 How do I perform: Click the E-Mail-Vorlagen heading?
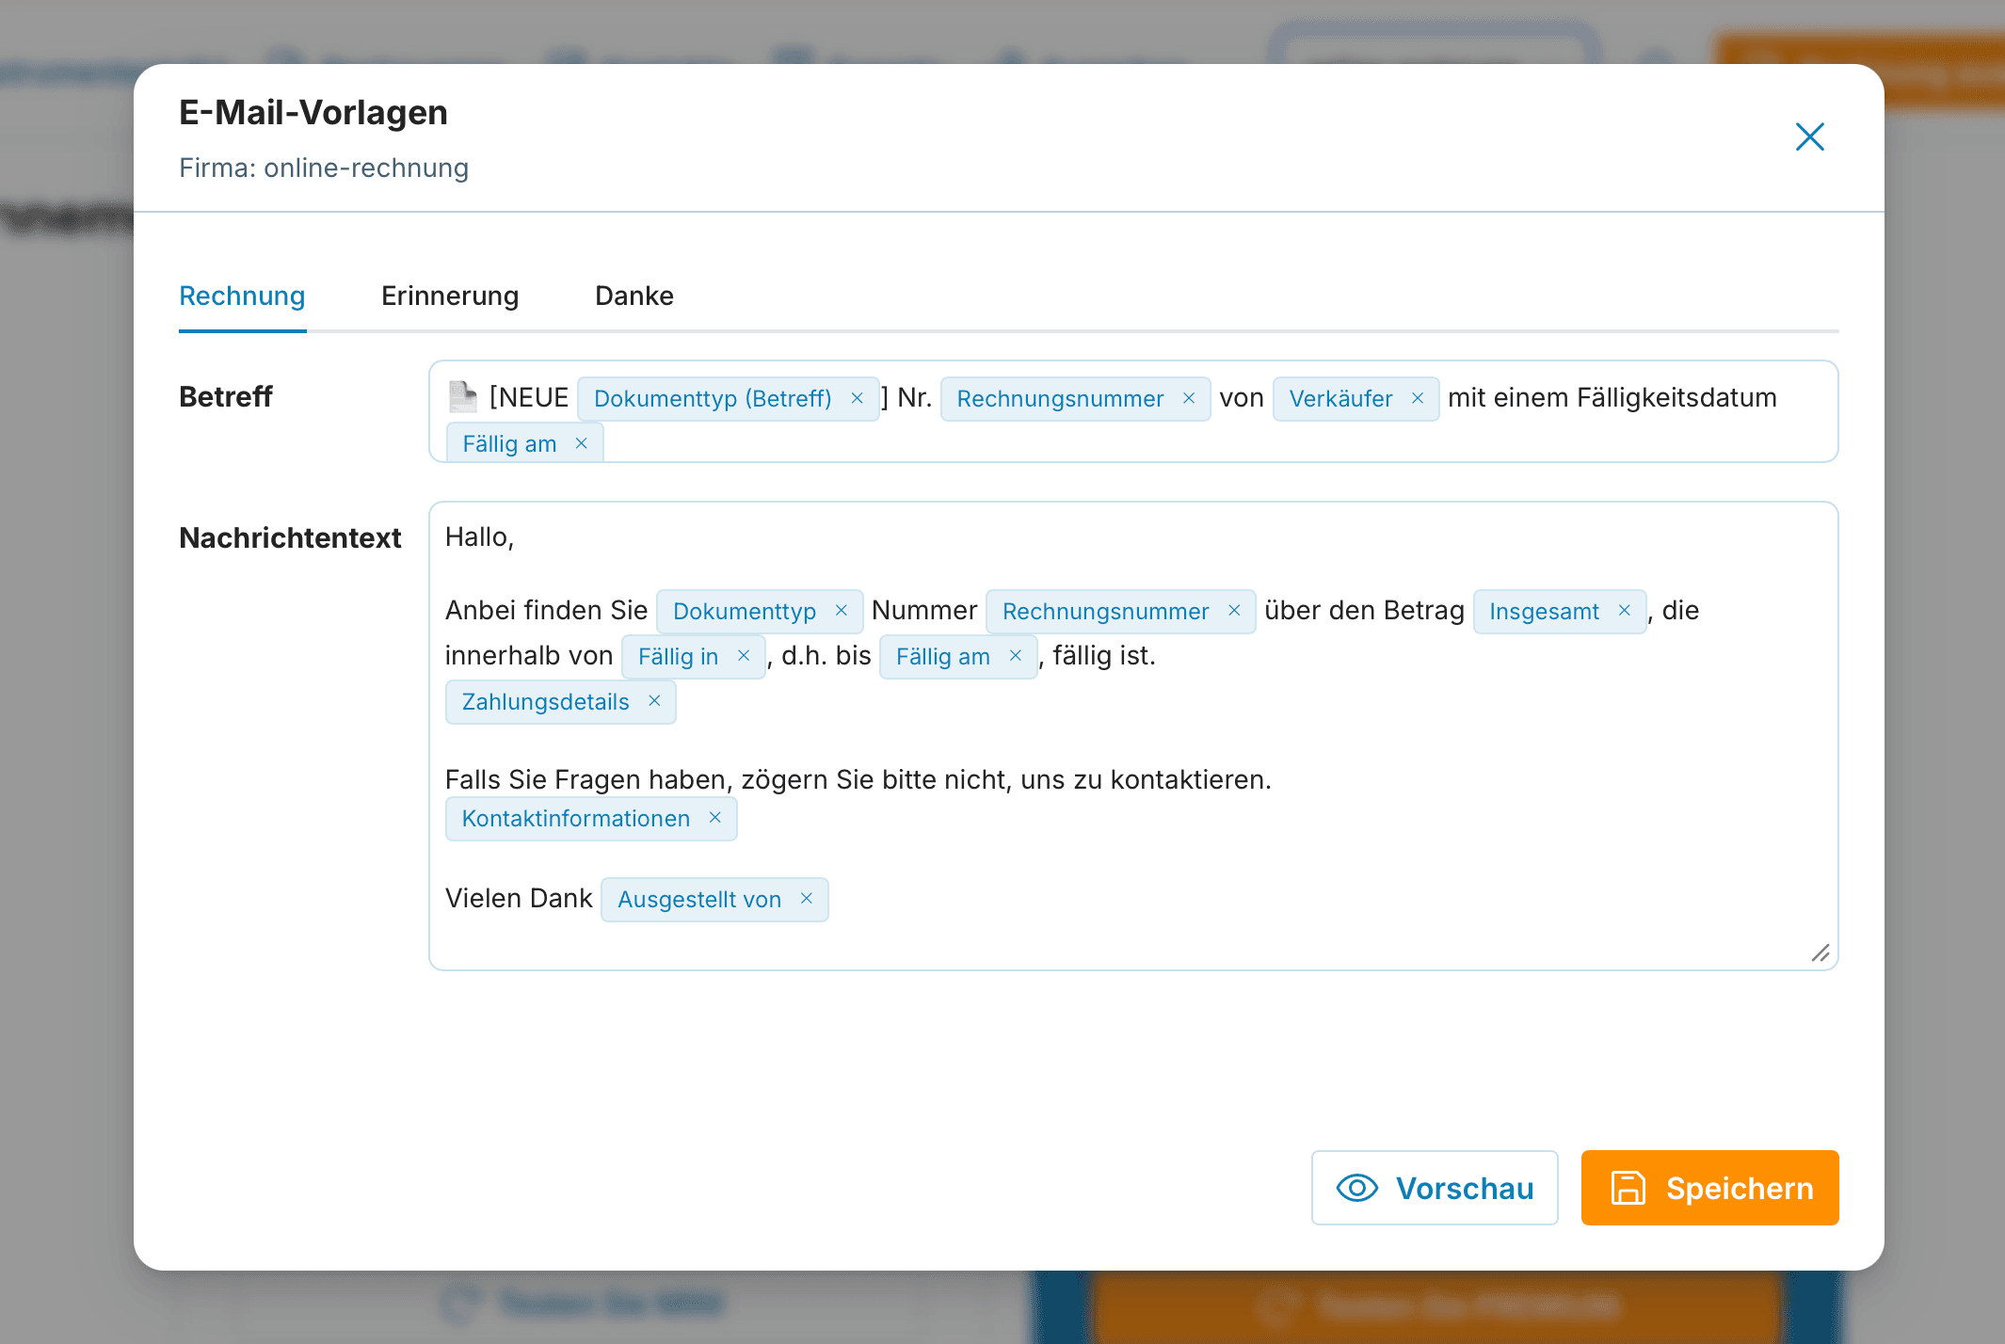pos(313,112)
